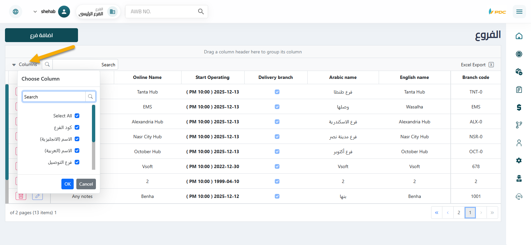This screenshot has width=531, height=245.
Task: Click the home icon in right sidebar
Action: [519, 36]
